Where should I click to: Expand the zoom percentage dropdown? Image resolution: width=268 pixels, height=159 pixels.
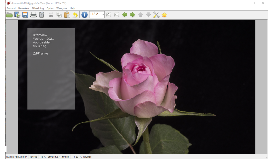[x=103, y=15]
